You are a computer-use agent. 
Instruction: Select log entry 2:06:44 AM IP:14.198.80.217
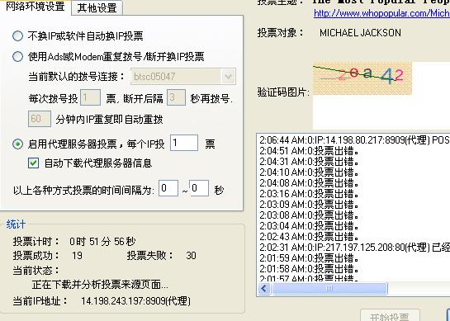(x=354, y=140)
